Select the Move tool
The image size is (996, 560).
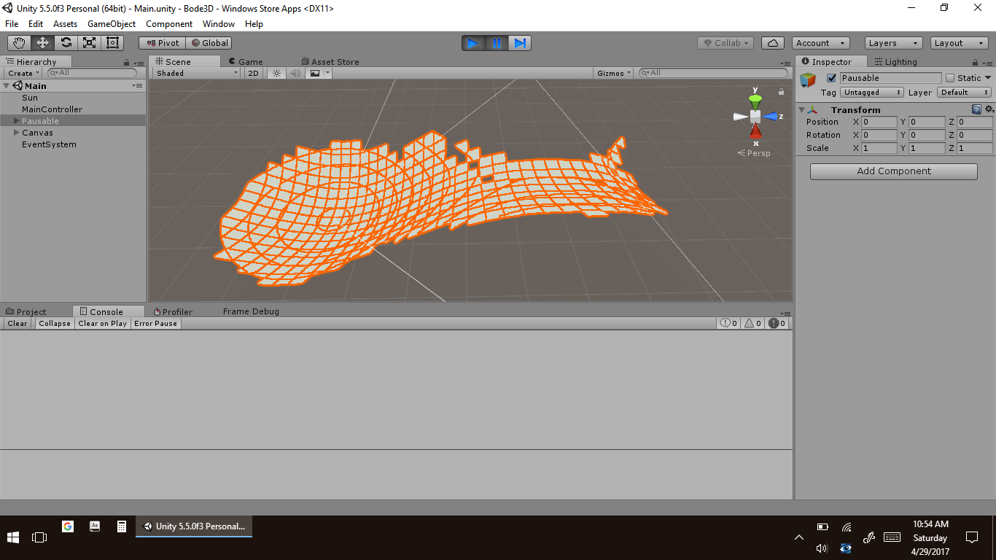(42, 43)
